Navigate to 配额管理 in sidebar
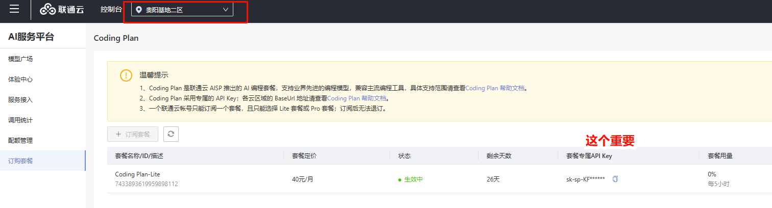 point(20,141)
